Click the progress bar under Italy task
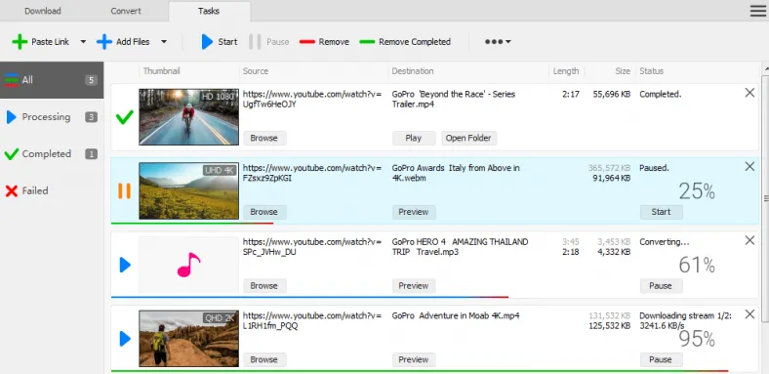The image size is (769, 374). (x=192, y=224)
